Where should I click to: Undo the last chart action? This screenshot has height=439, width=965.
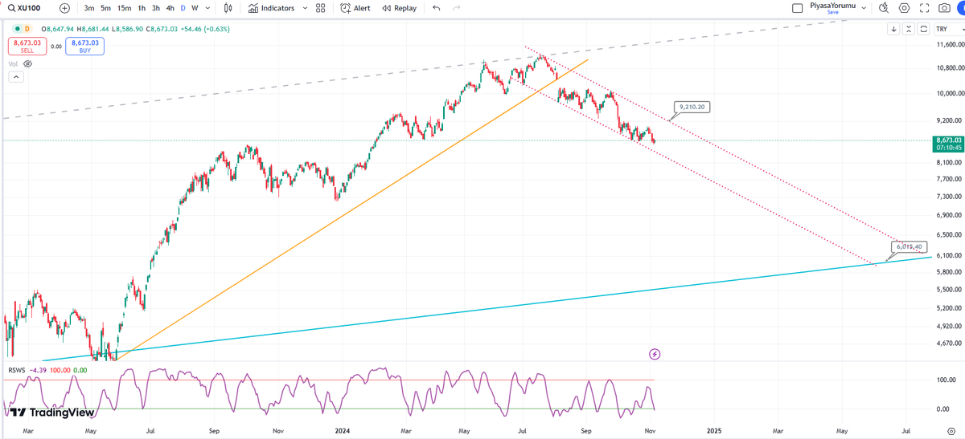click(x=437, y=8)
